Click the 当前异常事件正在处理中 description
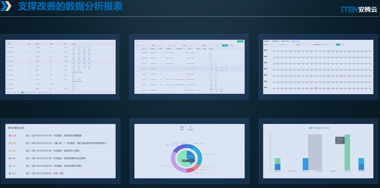This screenshot has height=188, width=380. pyautogui.click(x=74, y=158)
